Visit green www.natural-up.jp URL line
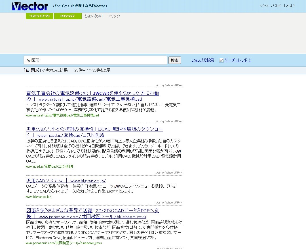The image size is (306, 249). (x=62, y=115)
